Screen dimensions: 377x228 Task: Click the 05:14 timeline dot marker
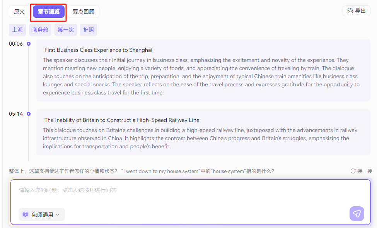[29, 114]
